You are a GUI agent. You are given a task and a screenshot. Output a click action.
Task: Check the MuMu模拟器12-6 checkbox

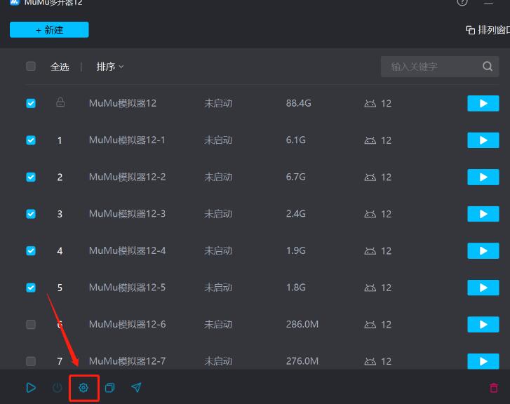pyautogui.click(x=31, y=324)
